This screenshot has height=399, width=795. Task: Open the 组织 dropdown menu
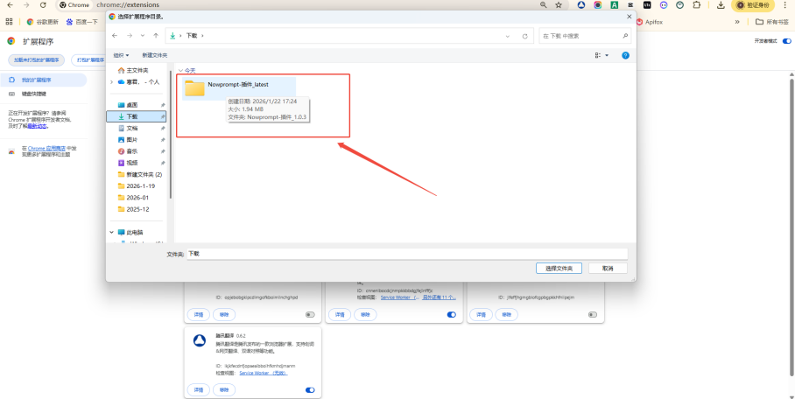[x=120, y=55]
